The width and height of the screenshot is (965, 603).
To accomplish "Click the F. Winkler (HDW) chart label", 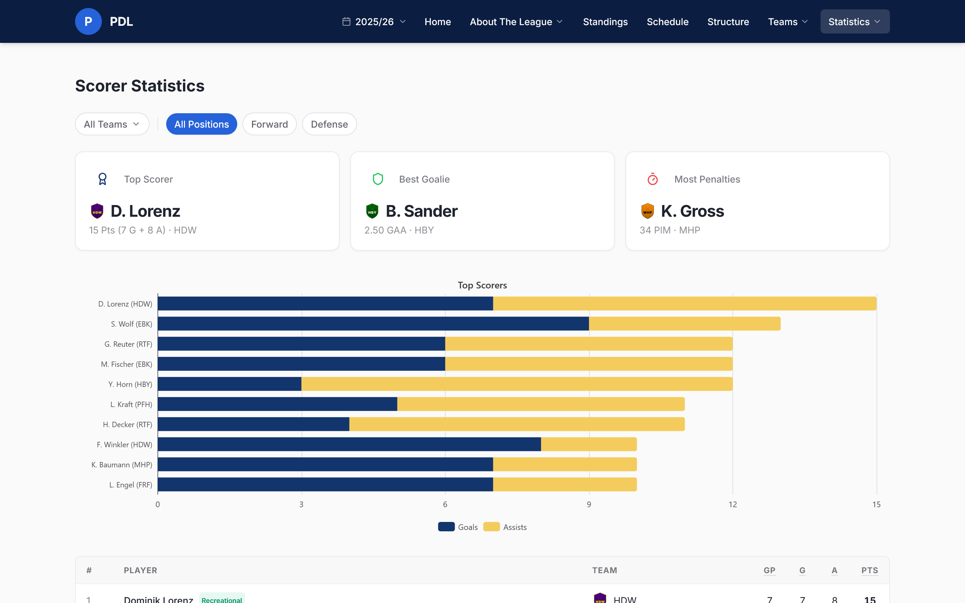I will coord(124,444).
